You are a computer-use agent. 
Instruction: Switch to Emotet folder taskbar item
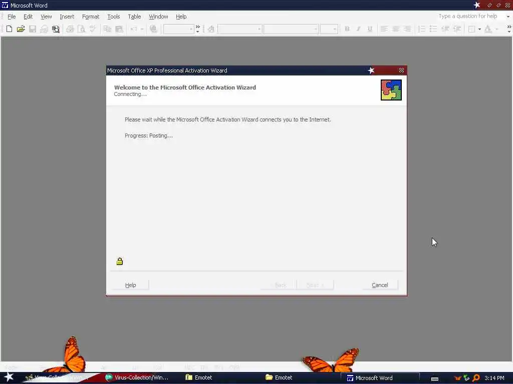(x=279, y=377)
